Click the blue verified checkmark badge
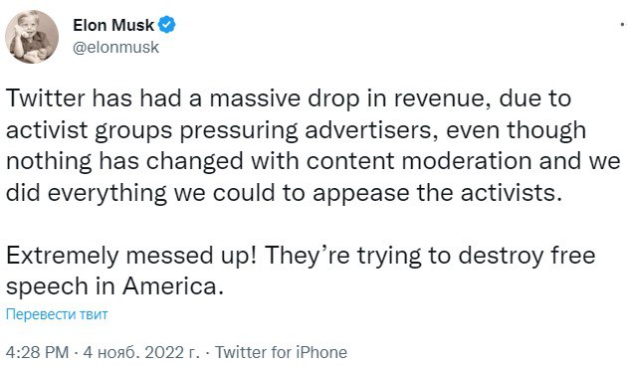 [167, 25]
